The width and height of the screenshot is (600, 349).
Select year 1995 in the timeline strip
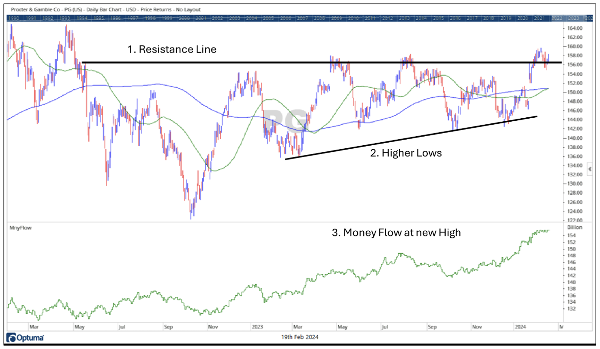(x=98, y=18)
